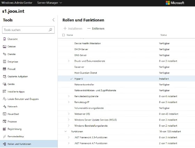Expand the Webserver (IIS) chevron
Image resolution: width=195 pixels, height=148 pixels.
69,114
